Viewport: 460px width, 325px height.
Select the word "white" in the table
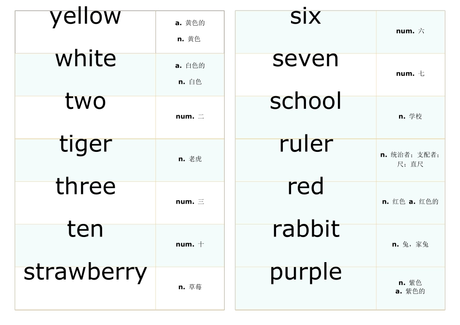pyautogui.click(x=86, y=59)
